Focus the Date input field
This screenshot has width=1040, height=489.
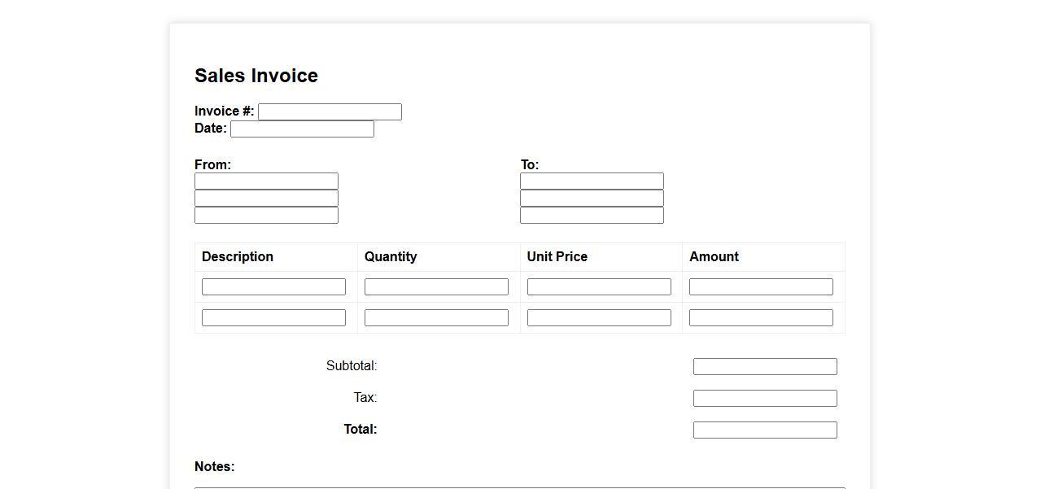(302, 129)
